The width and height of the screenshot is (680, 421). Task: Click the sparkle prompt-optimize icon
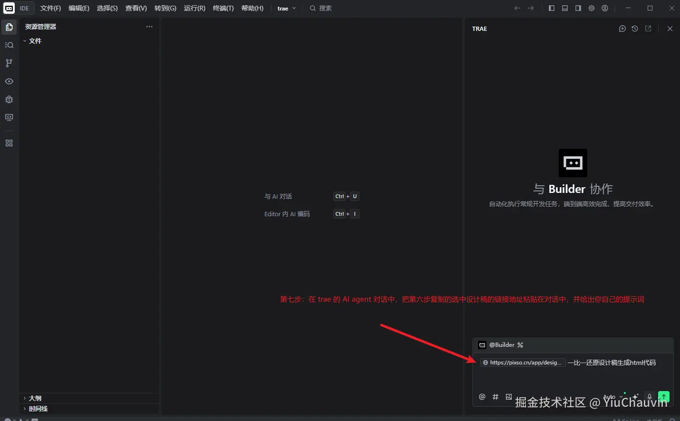pyautogui.click(x=635, y=397)
